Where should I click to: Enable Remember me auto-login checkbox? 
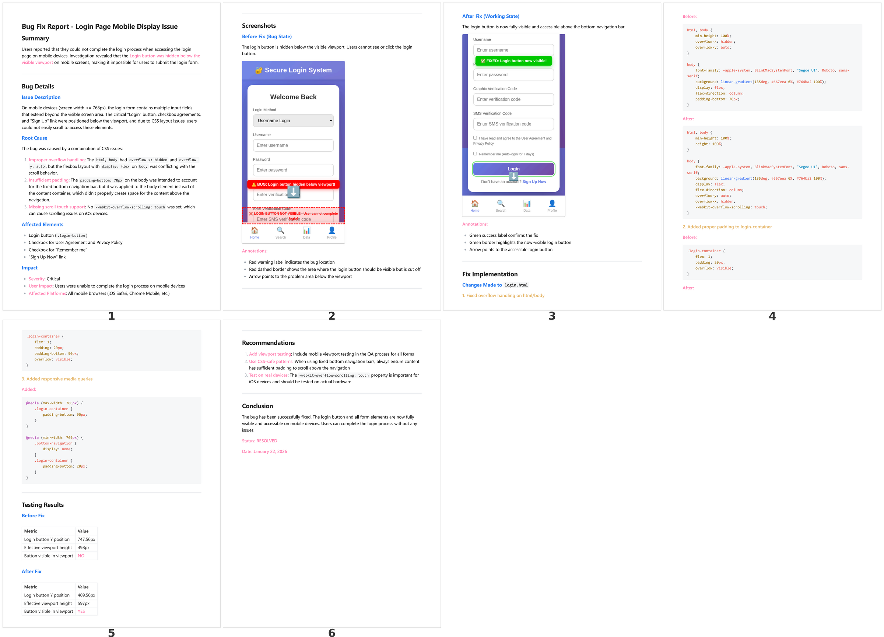[475, 154]
